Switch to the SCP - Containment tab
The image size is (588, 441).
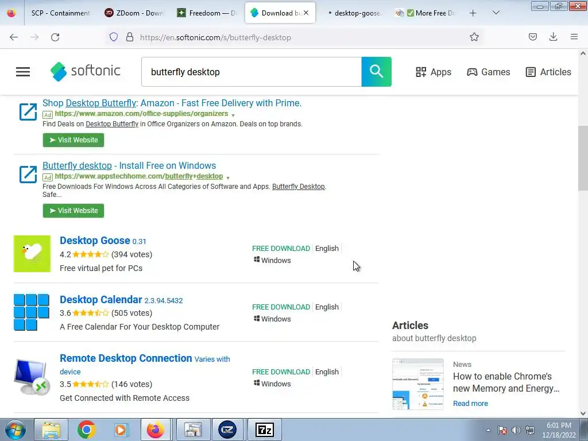click(60, 13)
